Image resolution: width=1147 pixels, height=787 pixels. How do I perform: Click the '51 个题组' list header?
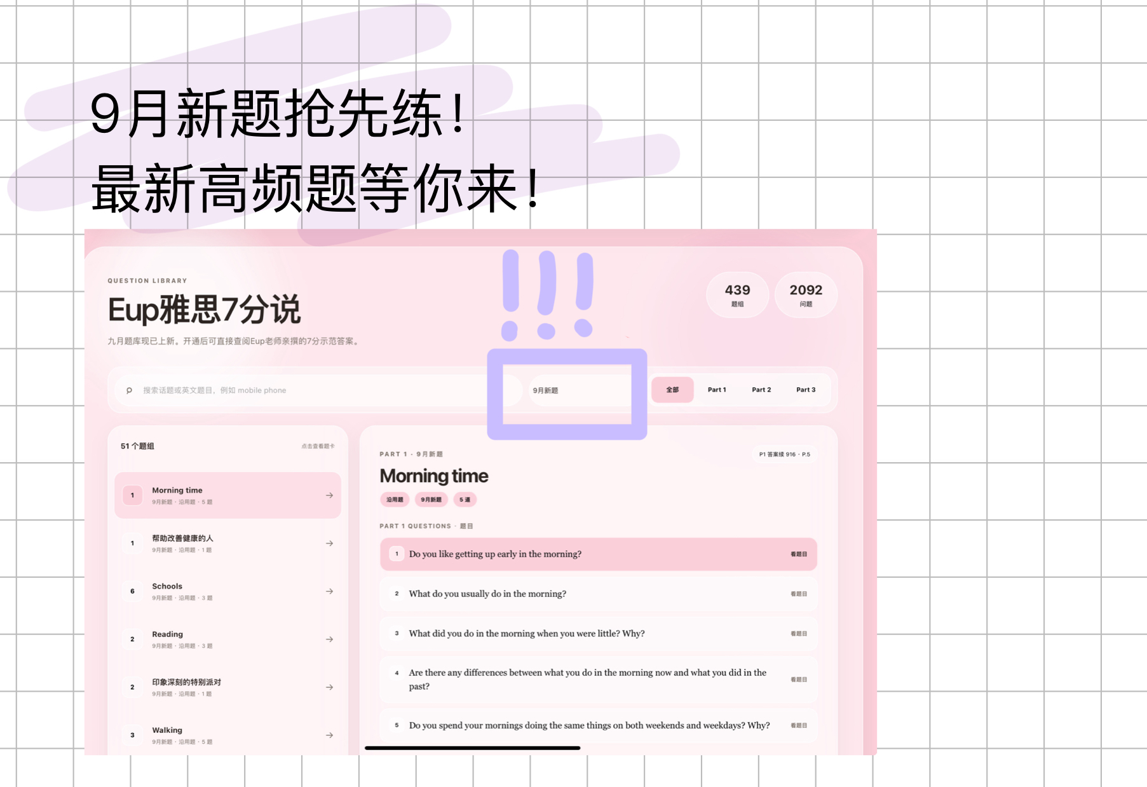pos(137,446)
